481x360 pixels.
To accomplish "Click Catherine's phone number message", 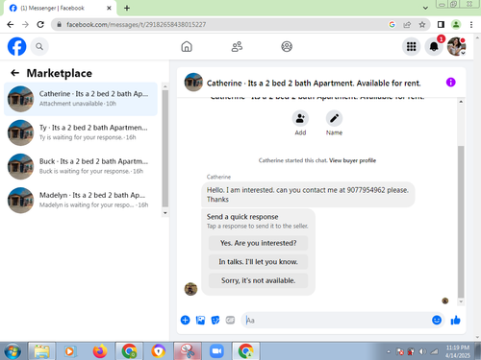I will click(308, 195).
